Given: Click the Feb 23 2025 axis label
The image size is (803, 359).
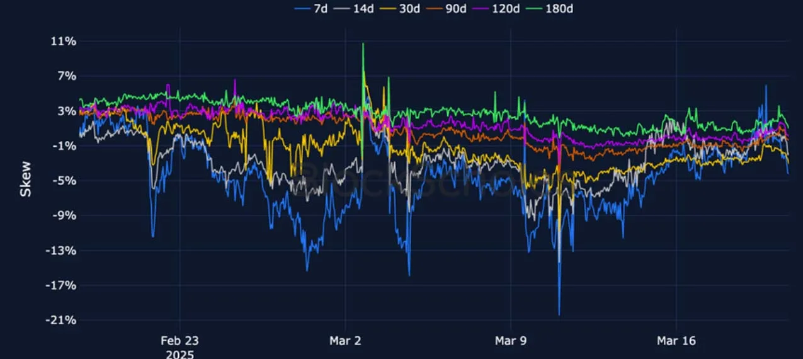Looking at the screenshot, I should click(179, 348).
